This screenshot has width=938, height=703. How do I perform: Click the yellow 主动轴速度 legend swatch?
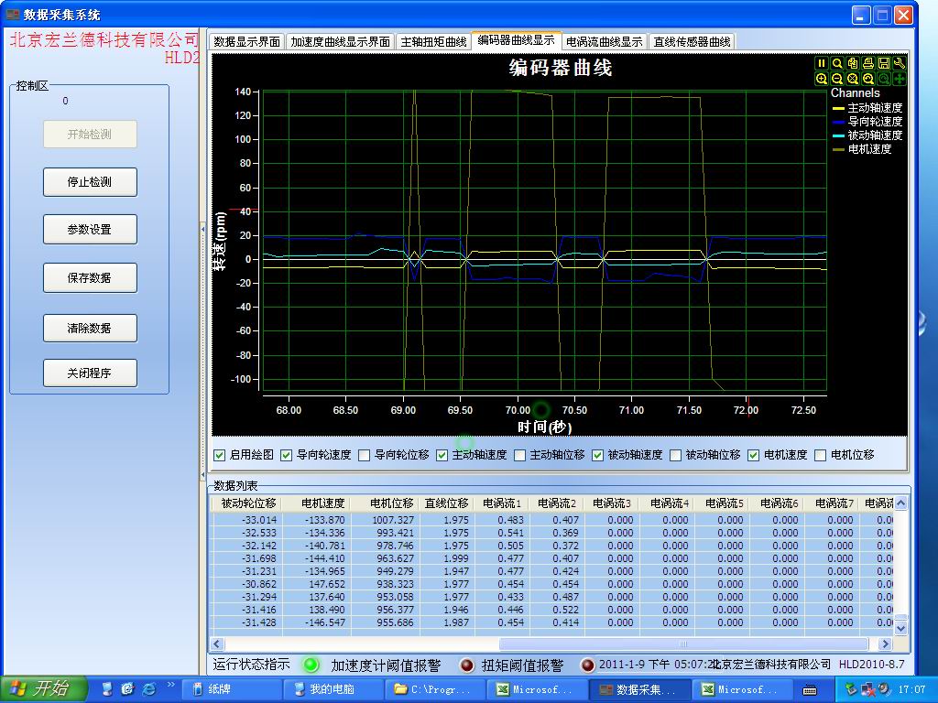click(837, 108)
